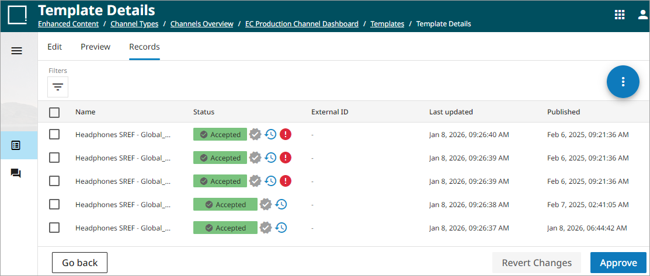Click the history clock icon in fourth row
650x276 pixels.
pos(281,204)
